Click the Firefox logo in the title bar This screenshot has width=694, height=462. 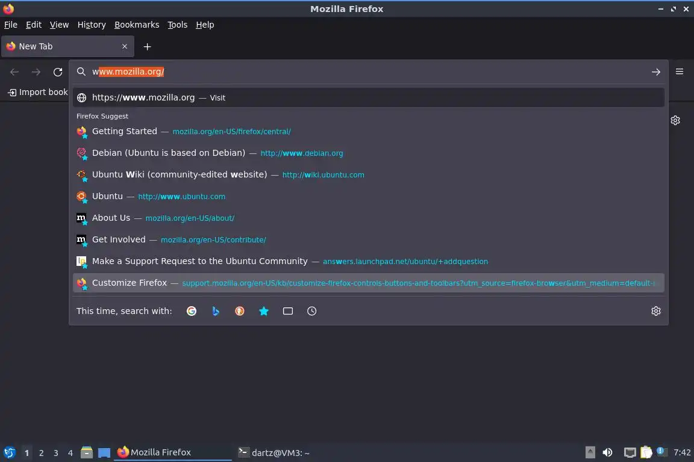coord(8,8)
